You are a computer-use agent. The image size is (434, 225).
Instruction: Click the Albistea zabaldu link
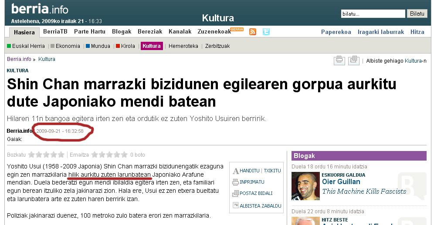click(x=261, y=206)
